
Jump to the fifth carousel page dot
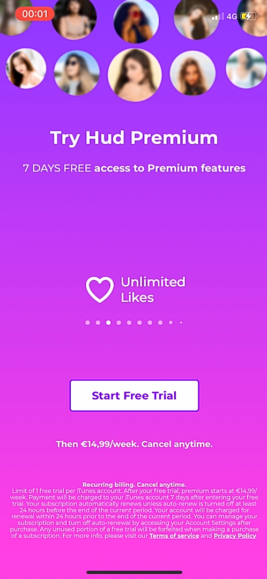(129, 323)
